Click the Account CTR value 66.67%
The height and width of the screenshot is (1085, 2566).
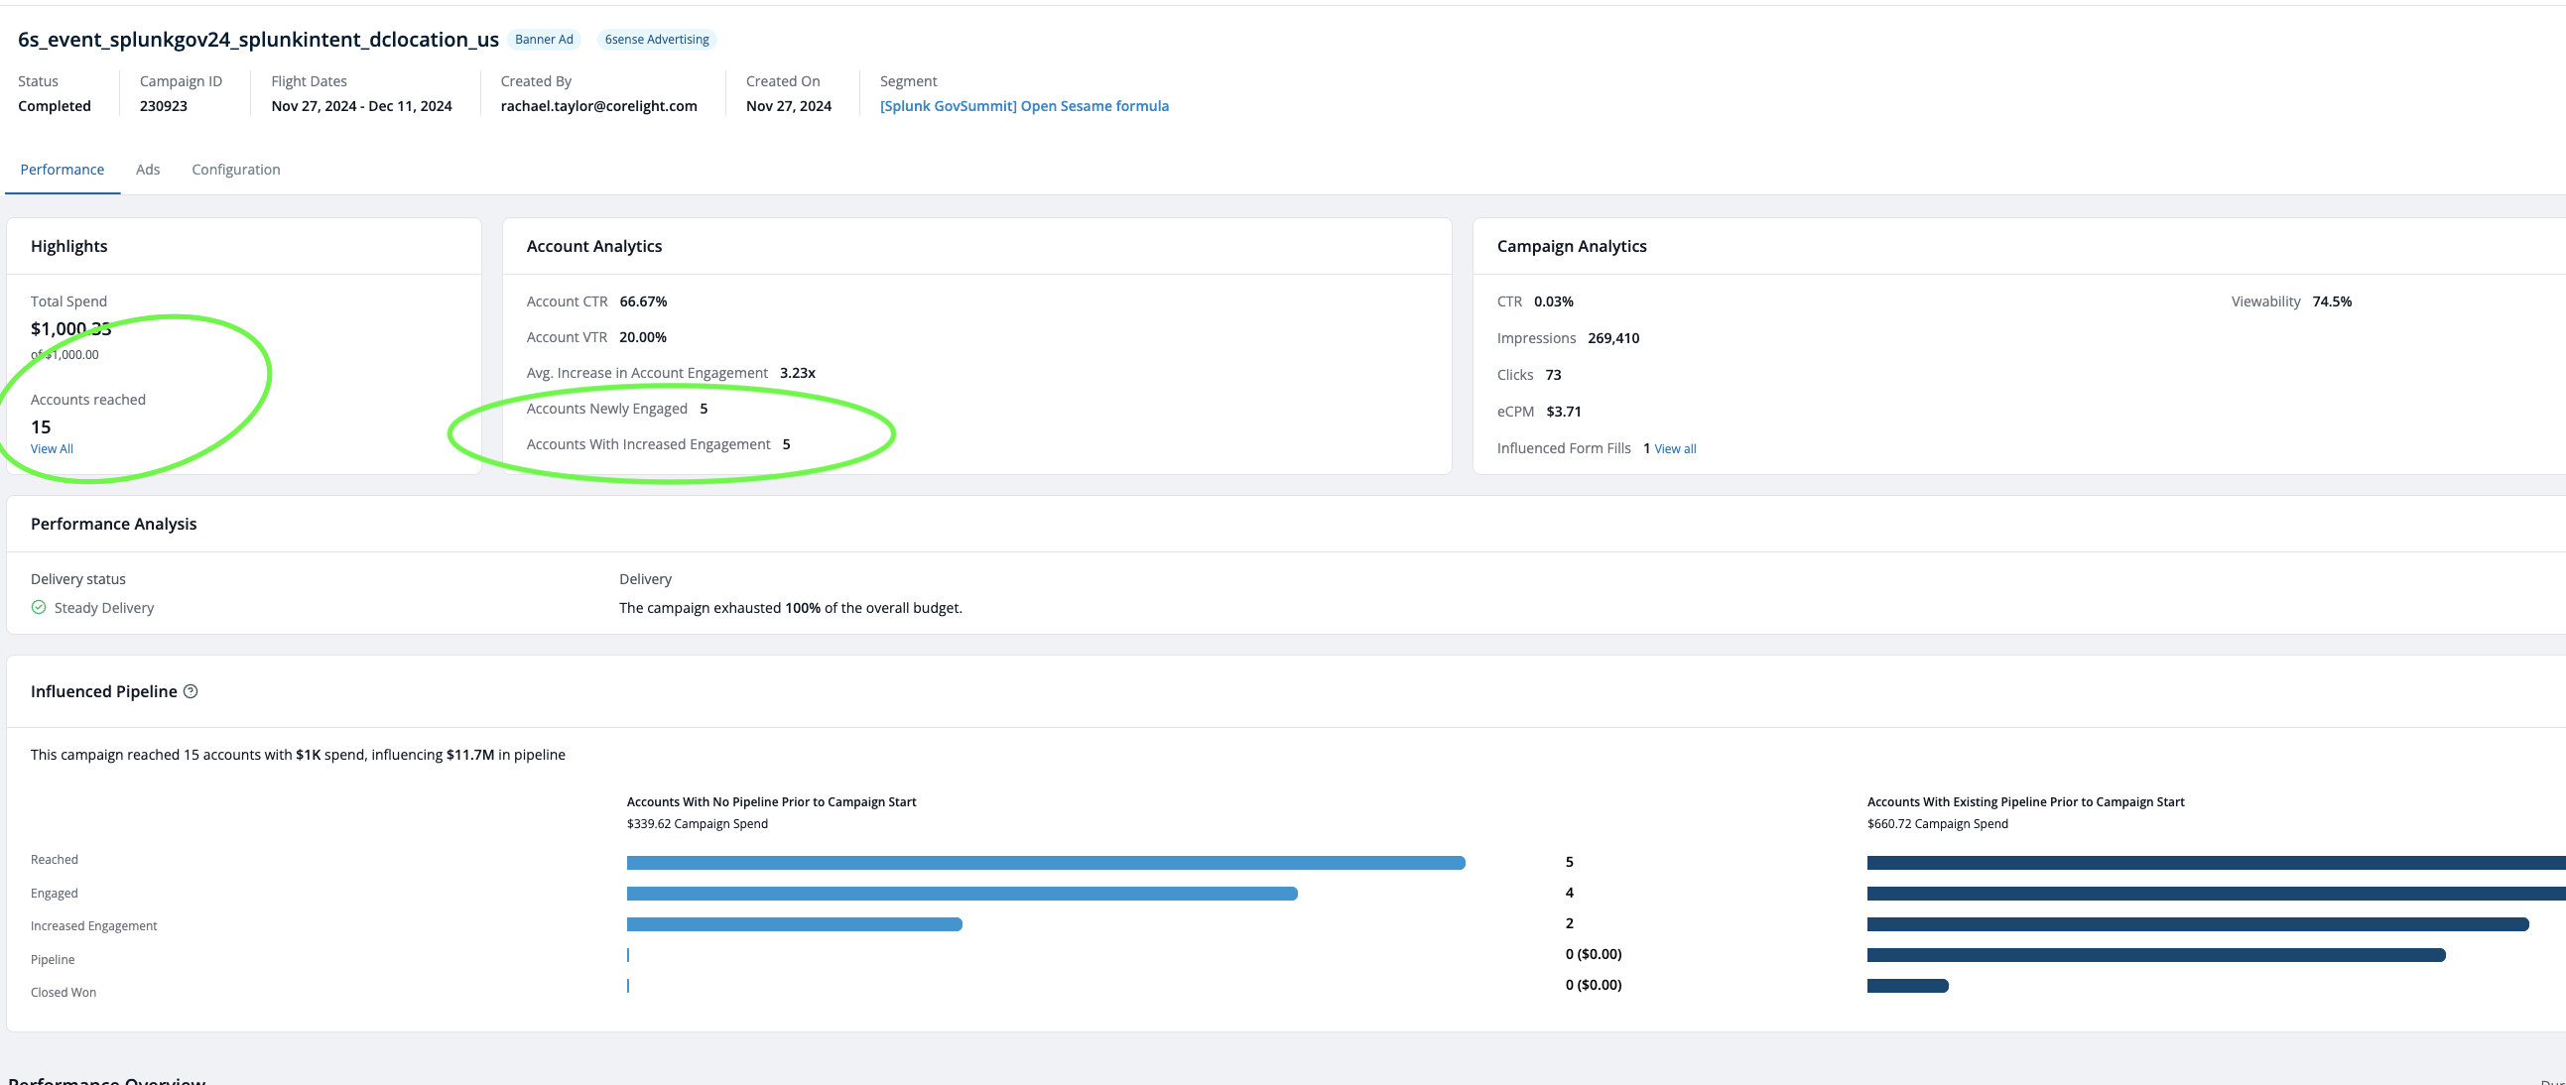pyautogui.click(x=644, y=301)
